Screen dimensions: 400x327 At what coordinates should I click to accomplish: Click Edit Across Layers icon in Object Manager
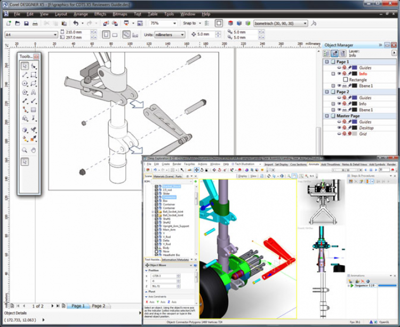pos(335,53)
